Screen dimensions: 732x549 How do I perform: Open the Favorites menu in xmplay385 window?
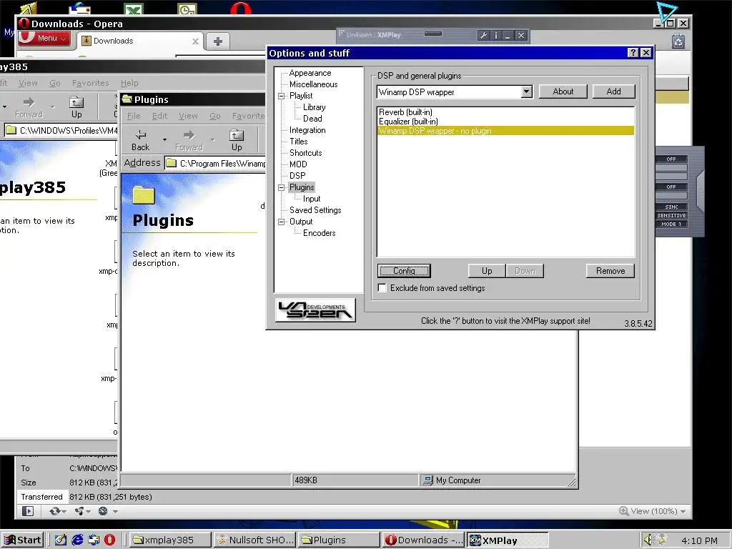[90, 83]
